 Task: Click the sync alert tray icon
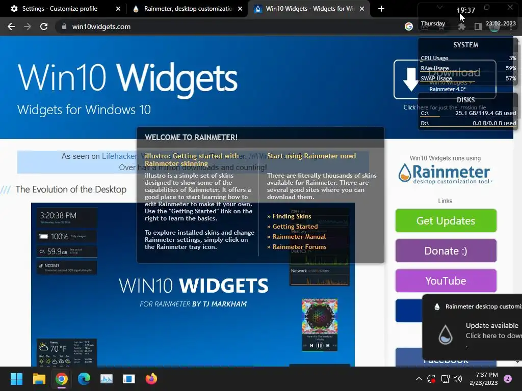pyautogui.click(x=431, y=379)
